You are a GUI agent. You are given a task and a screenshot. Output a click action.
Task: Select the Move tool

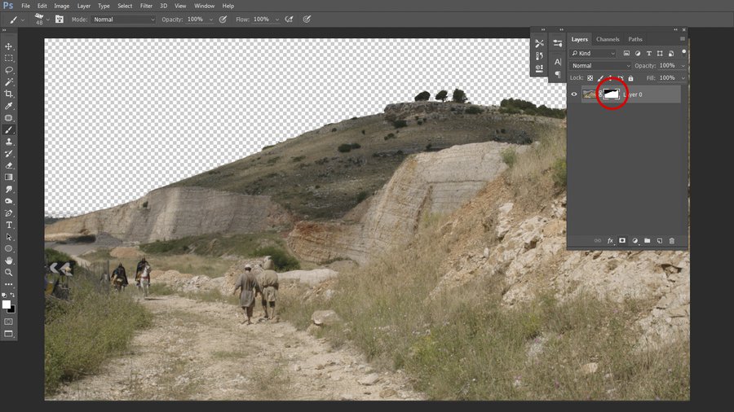(x=9, y=46)
